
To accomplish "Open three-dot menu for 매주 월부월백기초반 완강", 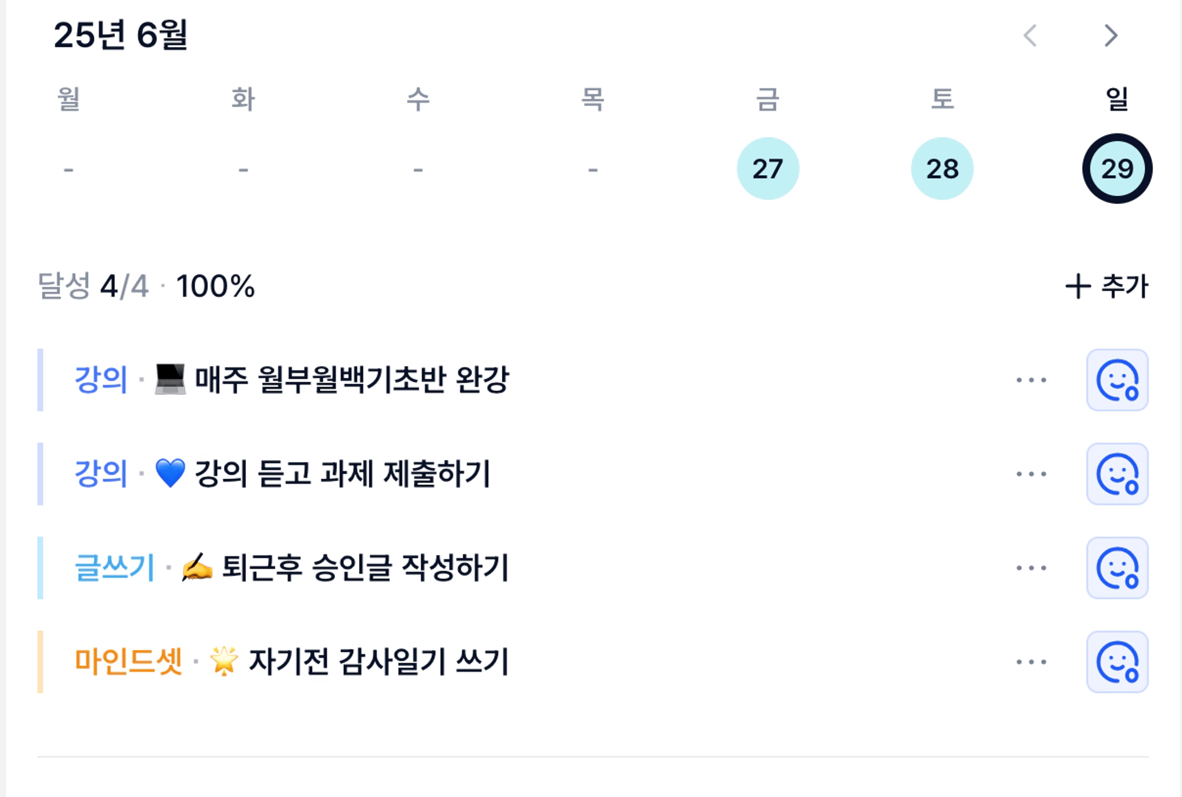I will (1031, 380).
